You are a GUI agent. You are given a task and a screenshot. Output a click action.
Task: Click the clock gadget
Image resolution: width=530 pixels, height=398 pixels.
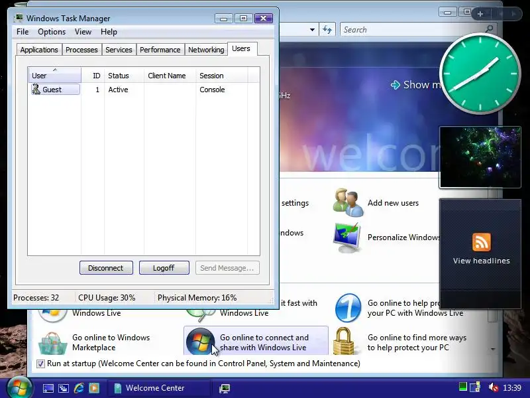tap(480, 74)
